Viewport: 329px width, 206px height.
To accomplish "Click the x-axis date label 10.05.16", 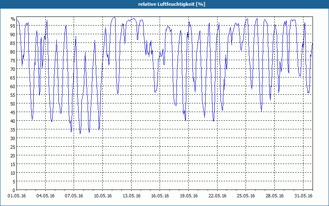I will (x=102, y=196).
